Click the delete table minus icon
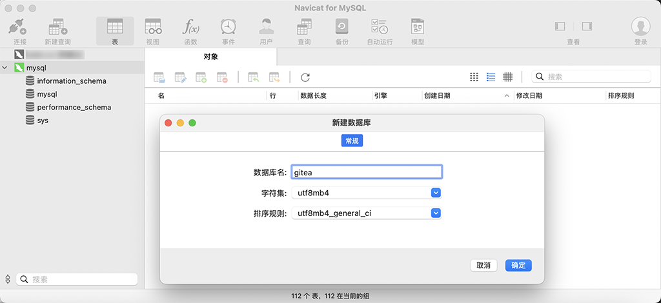661x303 pixels. [222, 77]
